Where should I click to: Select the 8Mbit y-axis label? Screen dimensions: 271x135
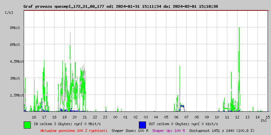click(15, 28)
